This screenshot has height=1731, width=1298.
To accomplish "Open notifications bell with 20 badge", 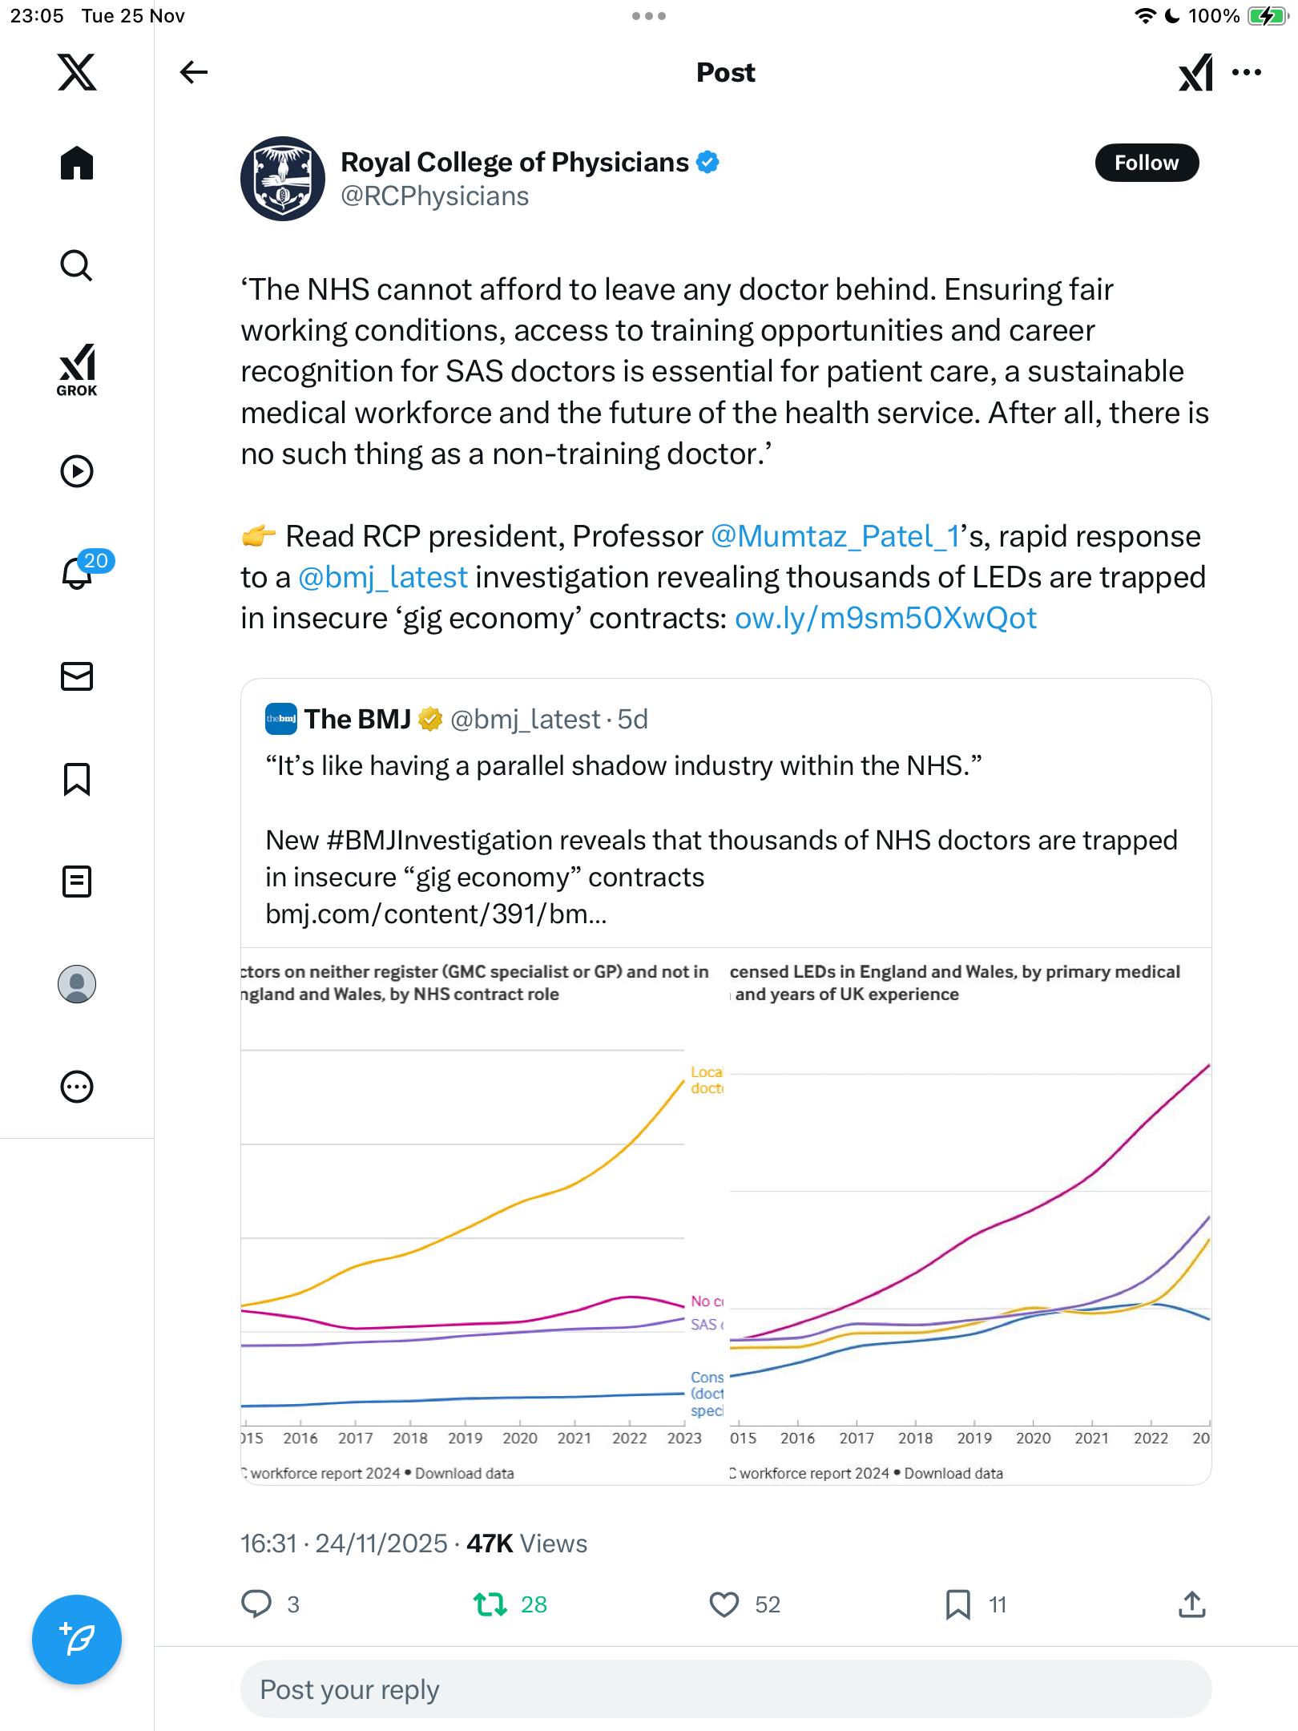I will click(x=78, y=572).
